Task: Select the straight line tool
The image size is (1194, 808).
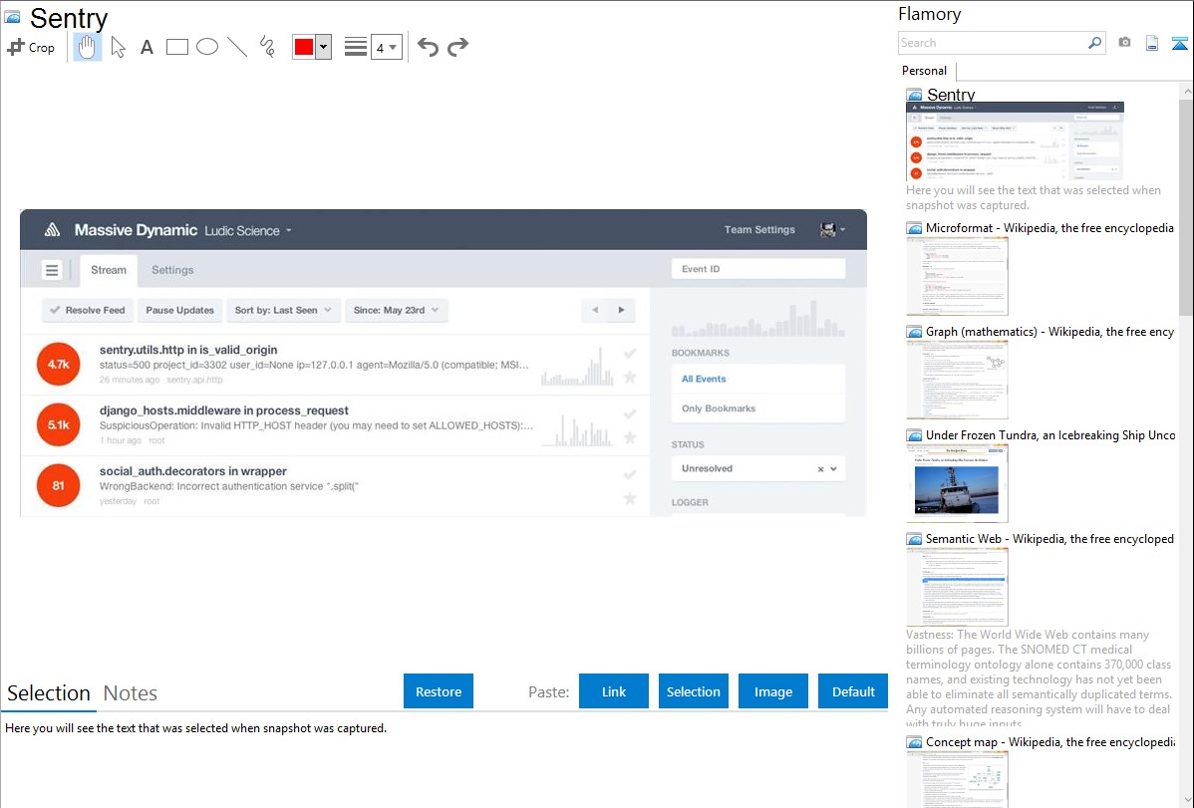Action: [x=237, y=47]
